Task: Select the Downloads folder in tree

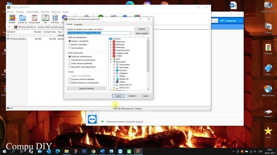Action: point(124,68)
